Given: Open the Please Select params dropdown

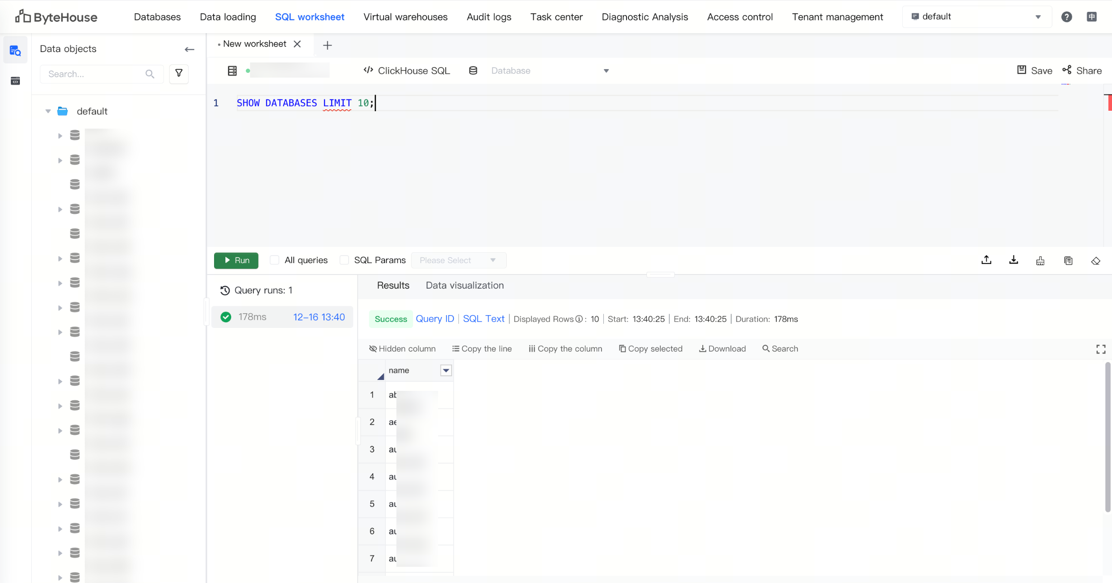Looking at the screenshot, I should 458,260.
